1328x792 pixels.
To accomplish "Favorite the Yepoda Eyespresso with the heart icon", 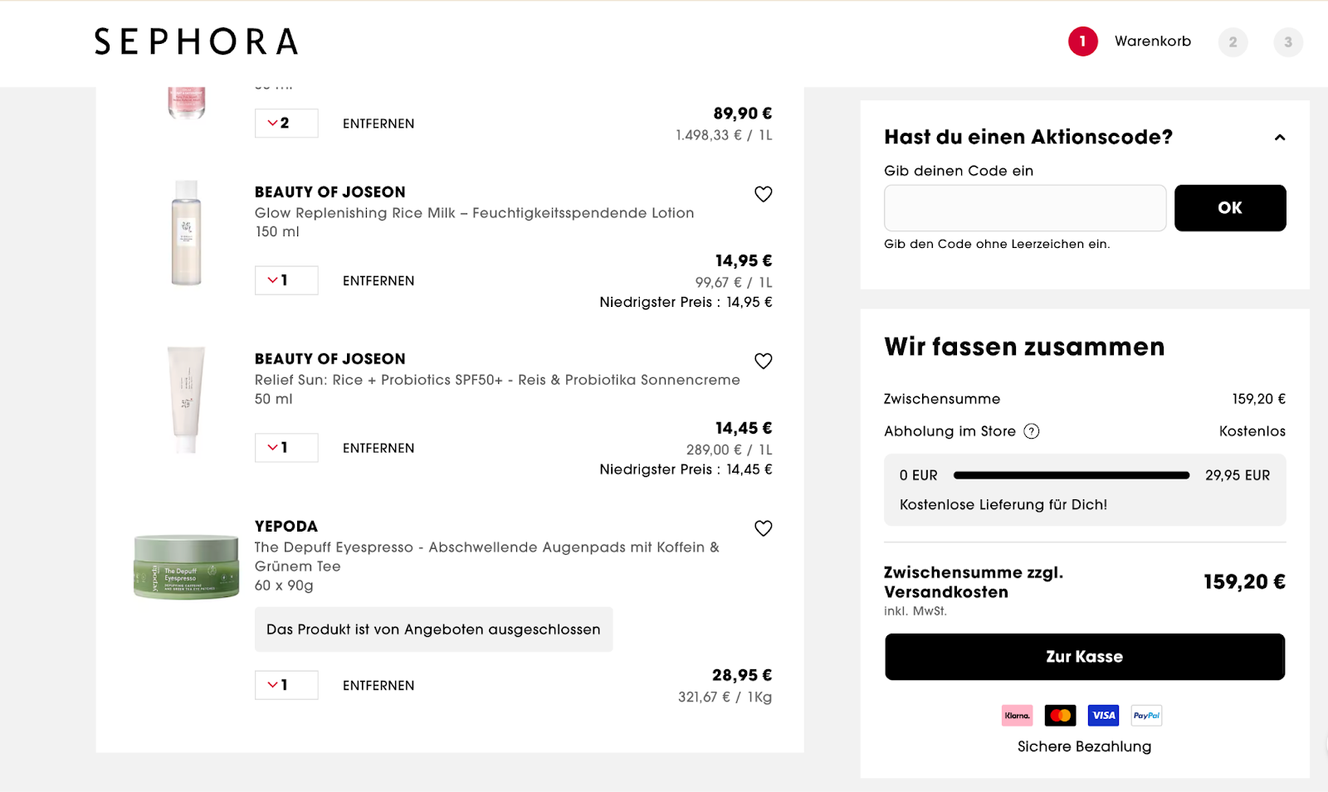I will point(763,528).
